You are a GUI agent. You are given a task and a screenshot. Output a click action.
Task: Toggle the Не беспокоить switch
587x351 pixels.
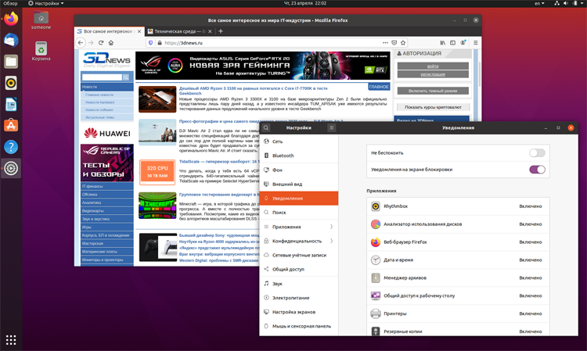click(x=537, y=153)
